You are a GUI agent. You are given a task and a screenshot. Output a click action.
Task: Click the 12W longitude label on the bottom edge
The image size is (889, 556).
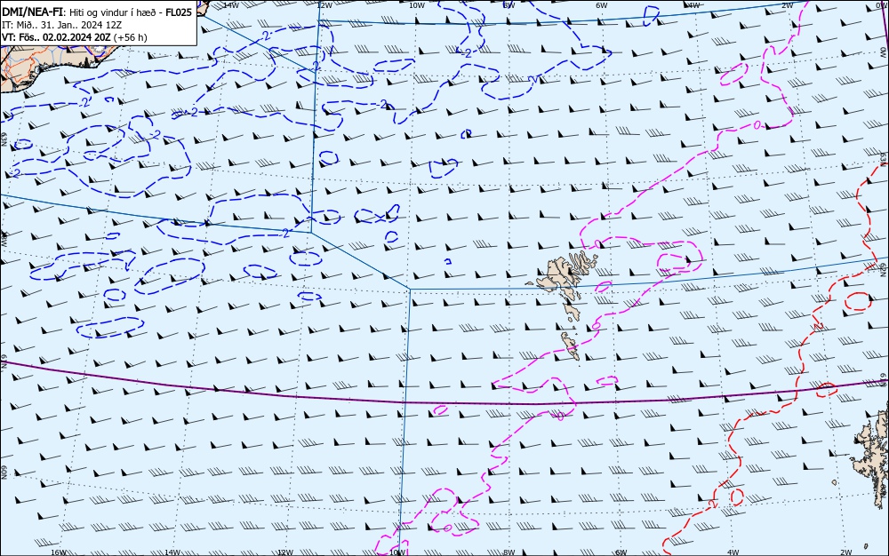(x=285, y=552)
